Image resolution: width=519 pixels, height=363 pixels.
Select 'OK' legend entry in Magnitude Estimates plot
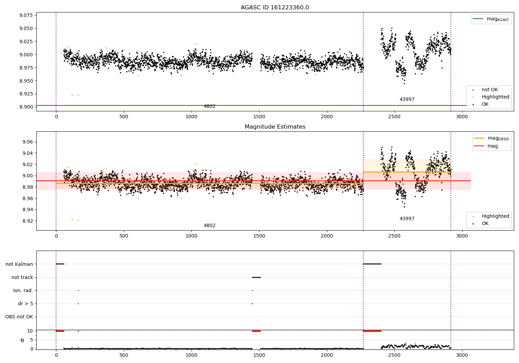pyautogui.click(x=485, y=224)
